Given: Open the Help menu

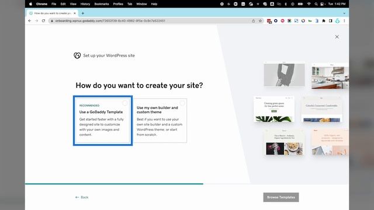Looking at the screenshot, I should click(x=154, y=4).
